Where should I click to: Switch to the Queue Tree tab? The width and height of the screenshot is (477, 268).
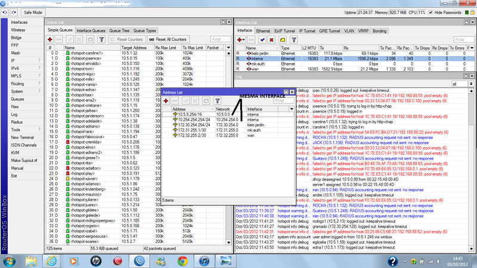pos(119,30)
